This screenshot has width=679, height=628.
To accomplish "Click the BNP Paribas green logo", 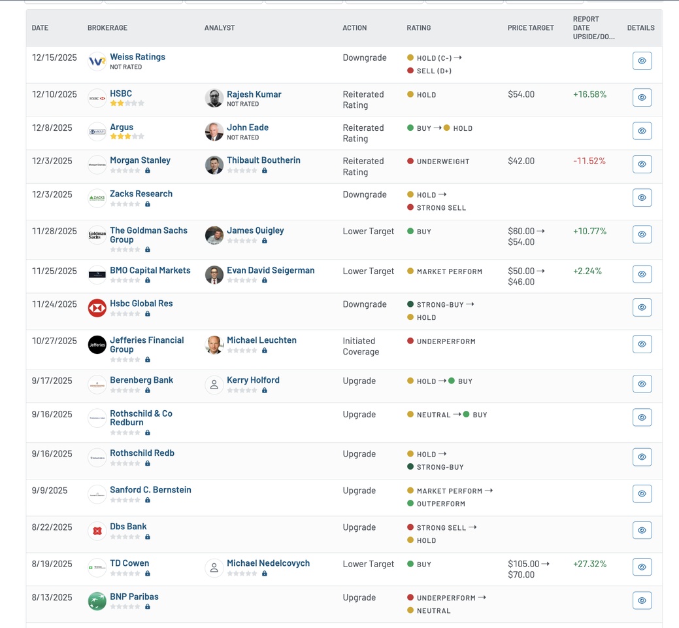I will (x=97, y=601).
